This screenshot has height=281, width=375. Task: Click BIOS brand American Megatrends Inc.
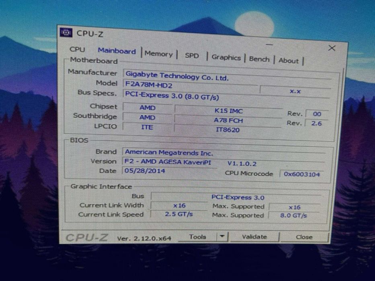pos(224,153)
